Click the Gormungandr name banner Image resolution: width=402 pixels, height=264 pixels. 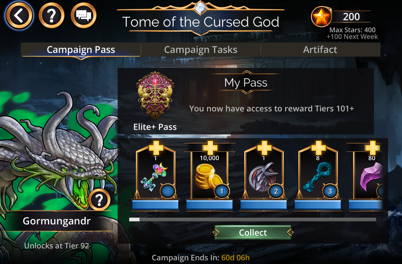(x=56, y=221)
